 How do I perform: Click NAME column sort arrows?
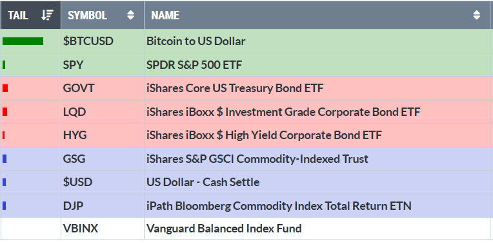477,15
